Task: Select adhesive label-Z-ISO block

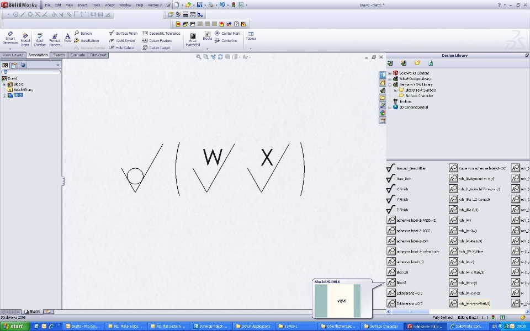Action: (x=407, y=241)
